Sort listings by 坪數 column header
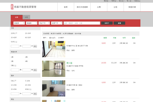This screenshot has height=102, width=153. point(114,38)
